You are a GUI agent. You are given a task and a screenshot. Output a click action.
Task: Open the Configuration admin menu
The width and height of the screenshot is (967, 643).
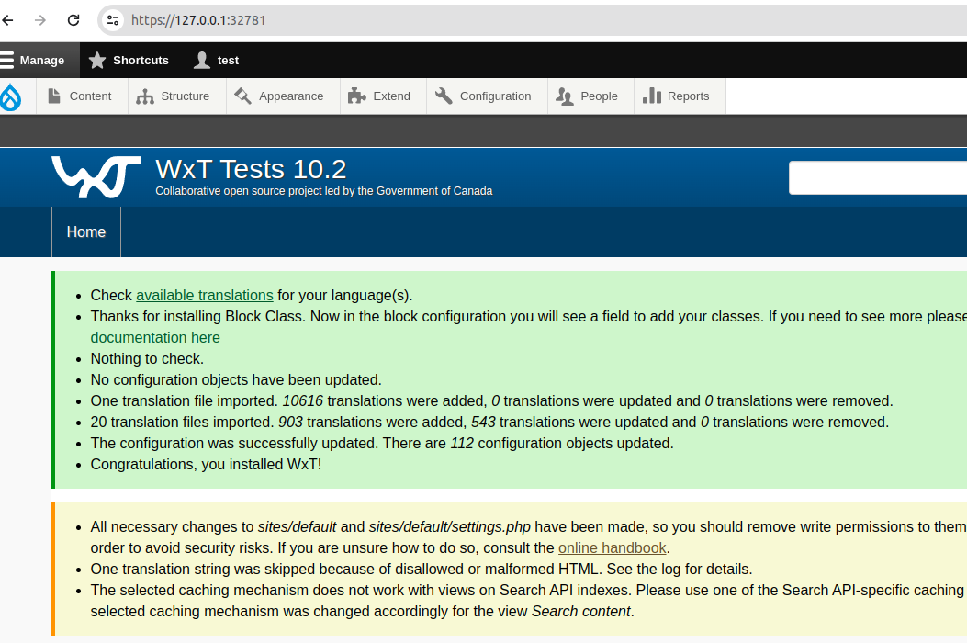[487, 96]
